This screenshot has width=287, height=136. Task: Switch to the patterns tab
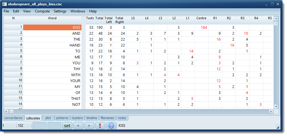point(62,118)
